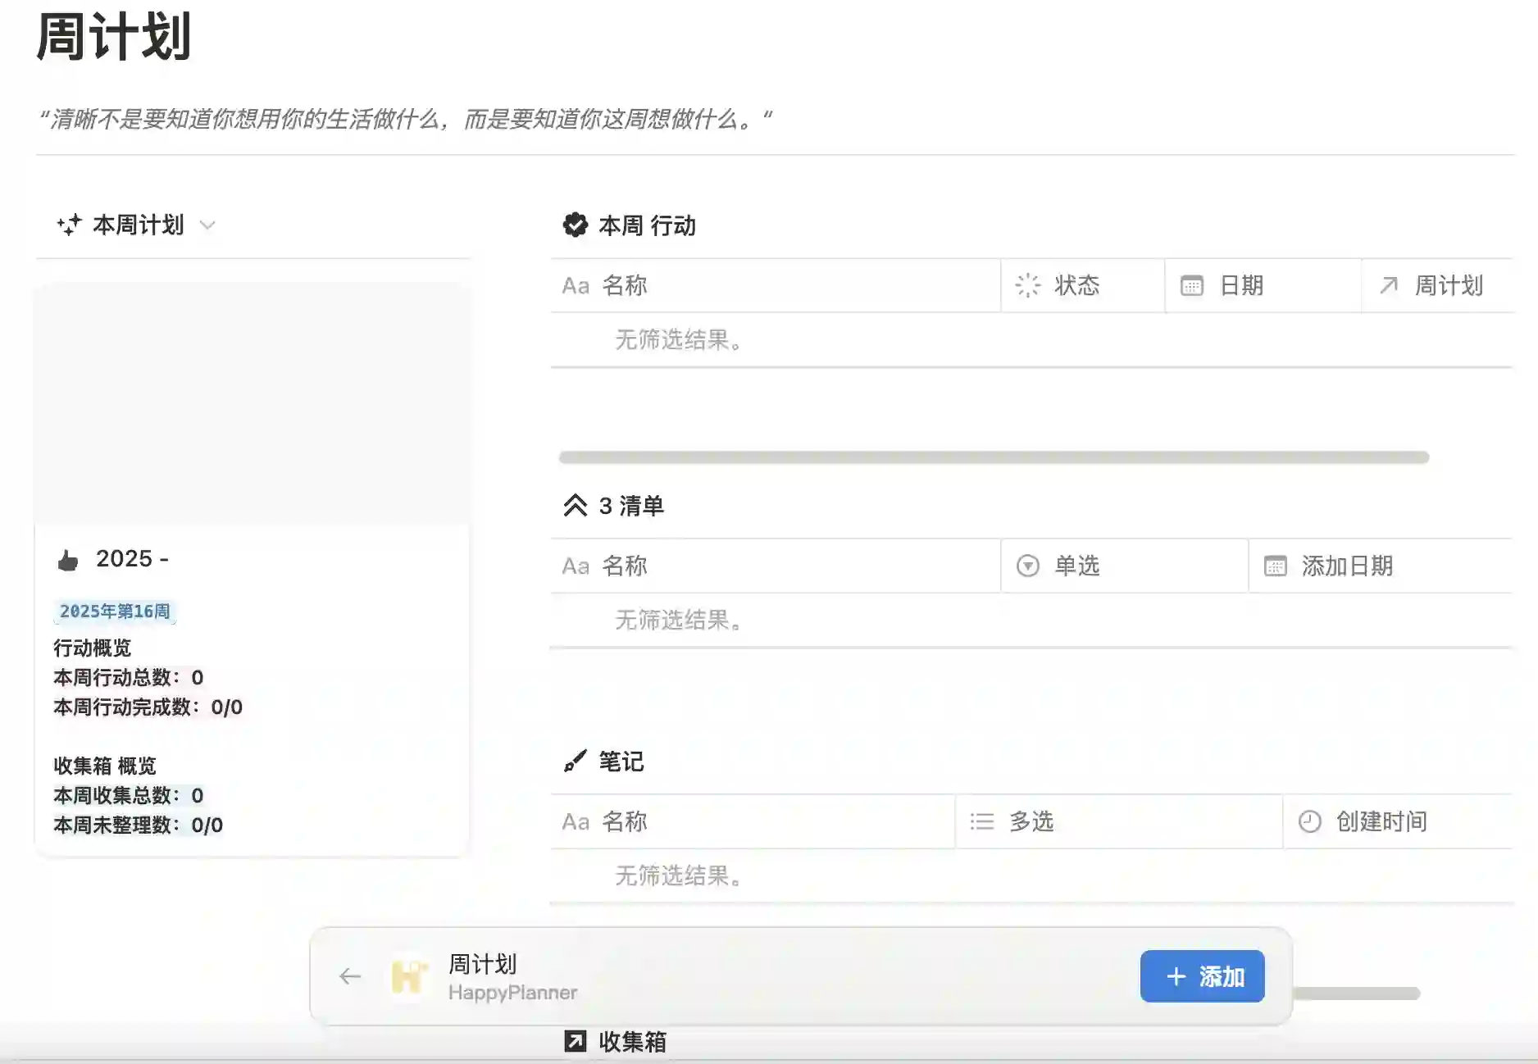
Task: Open the 本周 行动 database title
Action: tap(647, 225)
